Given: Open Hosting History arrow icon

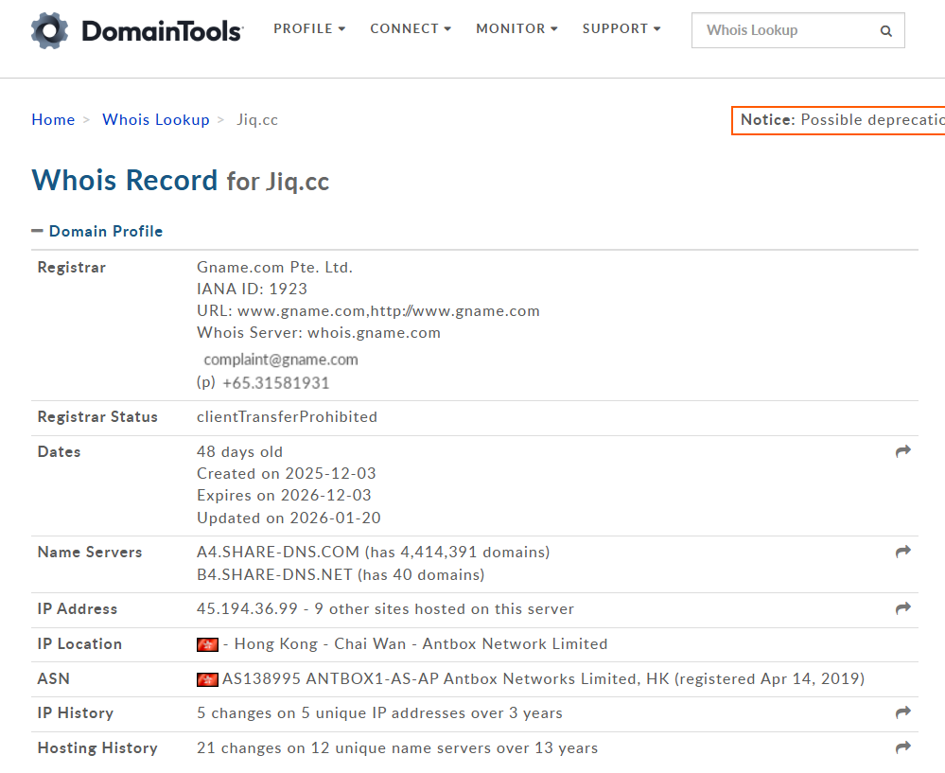Looking at the screenshot, I should click(902, 747).
